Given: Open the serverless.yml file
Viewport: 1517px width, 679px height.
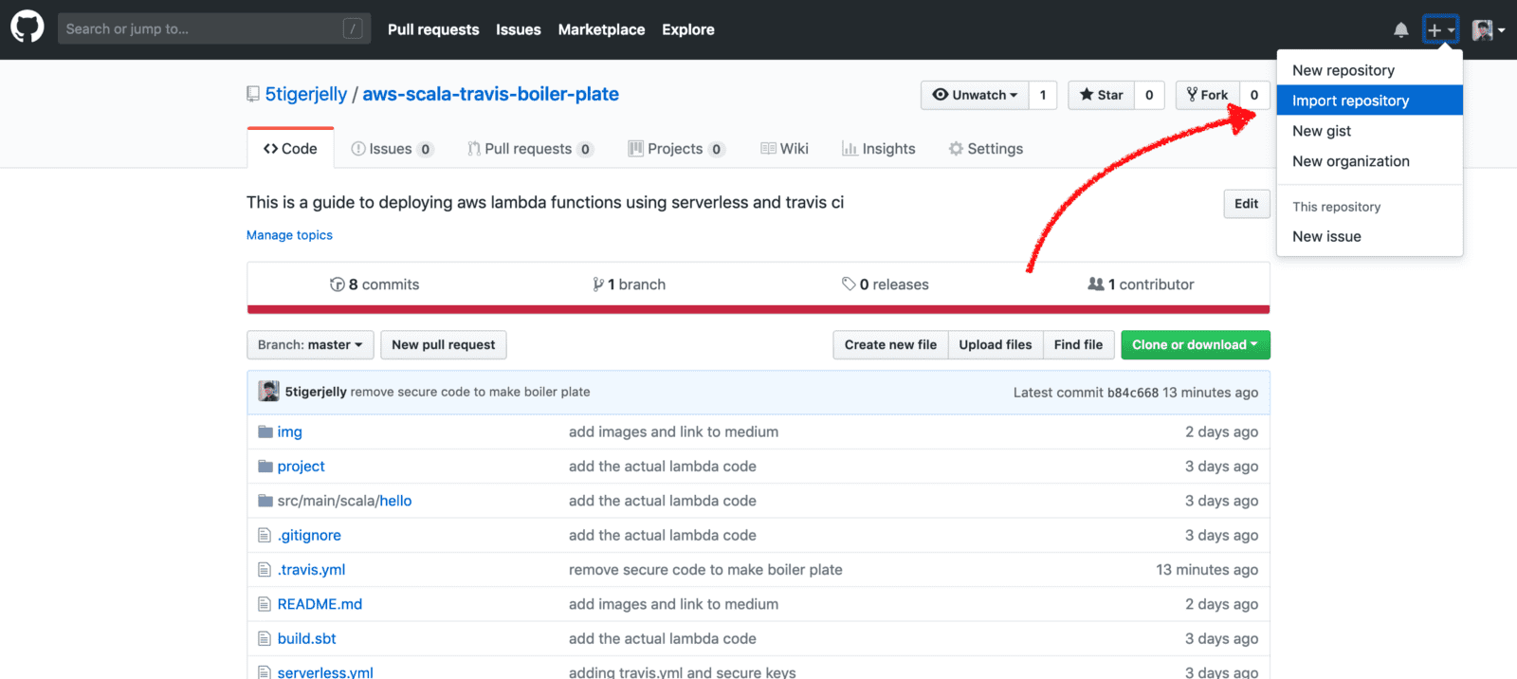Looking at the screenshot, I should 325,672.
